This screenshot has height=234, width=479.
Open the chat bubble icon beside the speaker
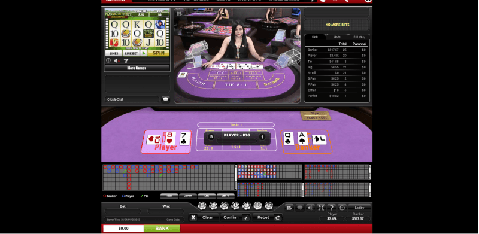click(x=300, y=208)
